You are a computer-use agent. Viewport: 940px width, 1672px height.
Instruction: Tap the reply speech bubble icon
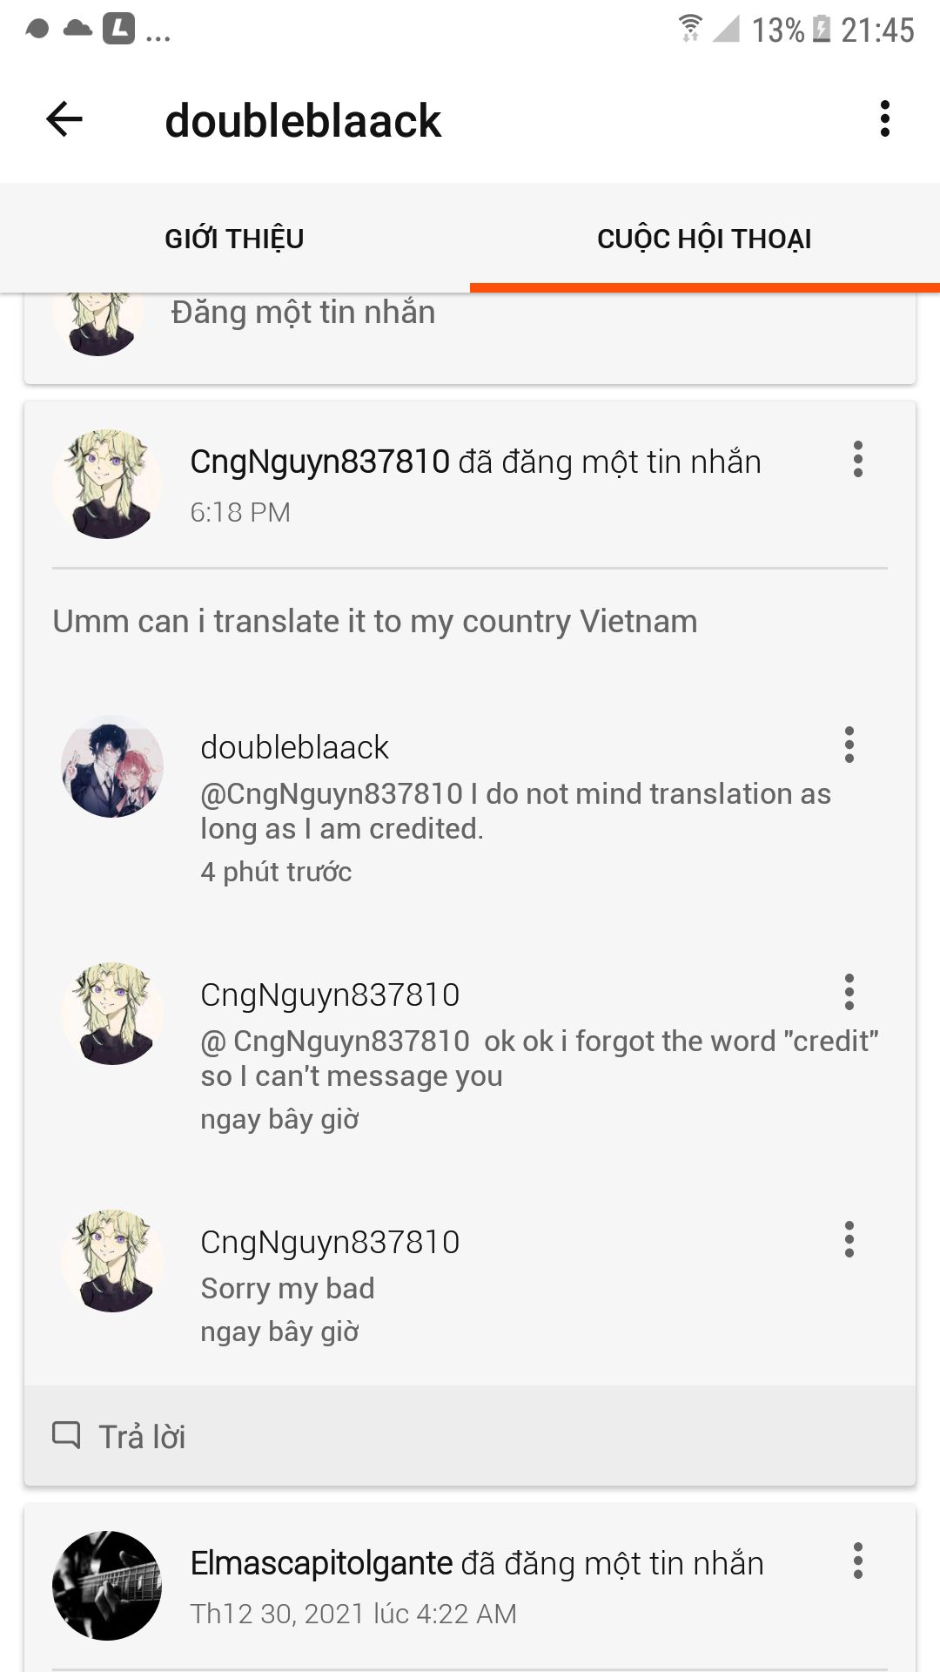66,1435
